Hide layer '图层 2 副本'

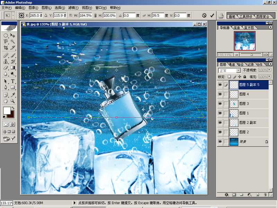coord(220,123)
